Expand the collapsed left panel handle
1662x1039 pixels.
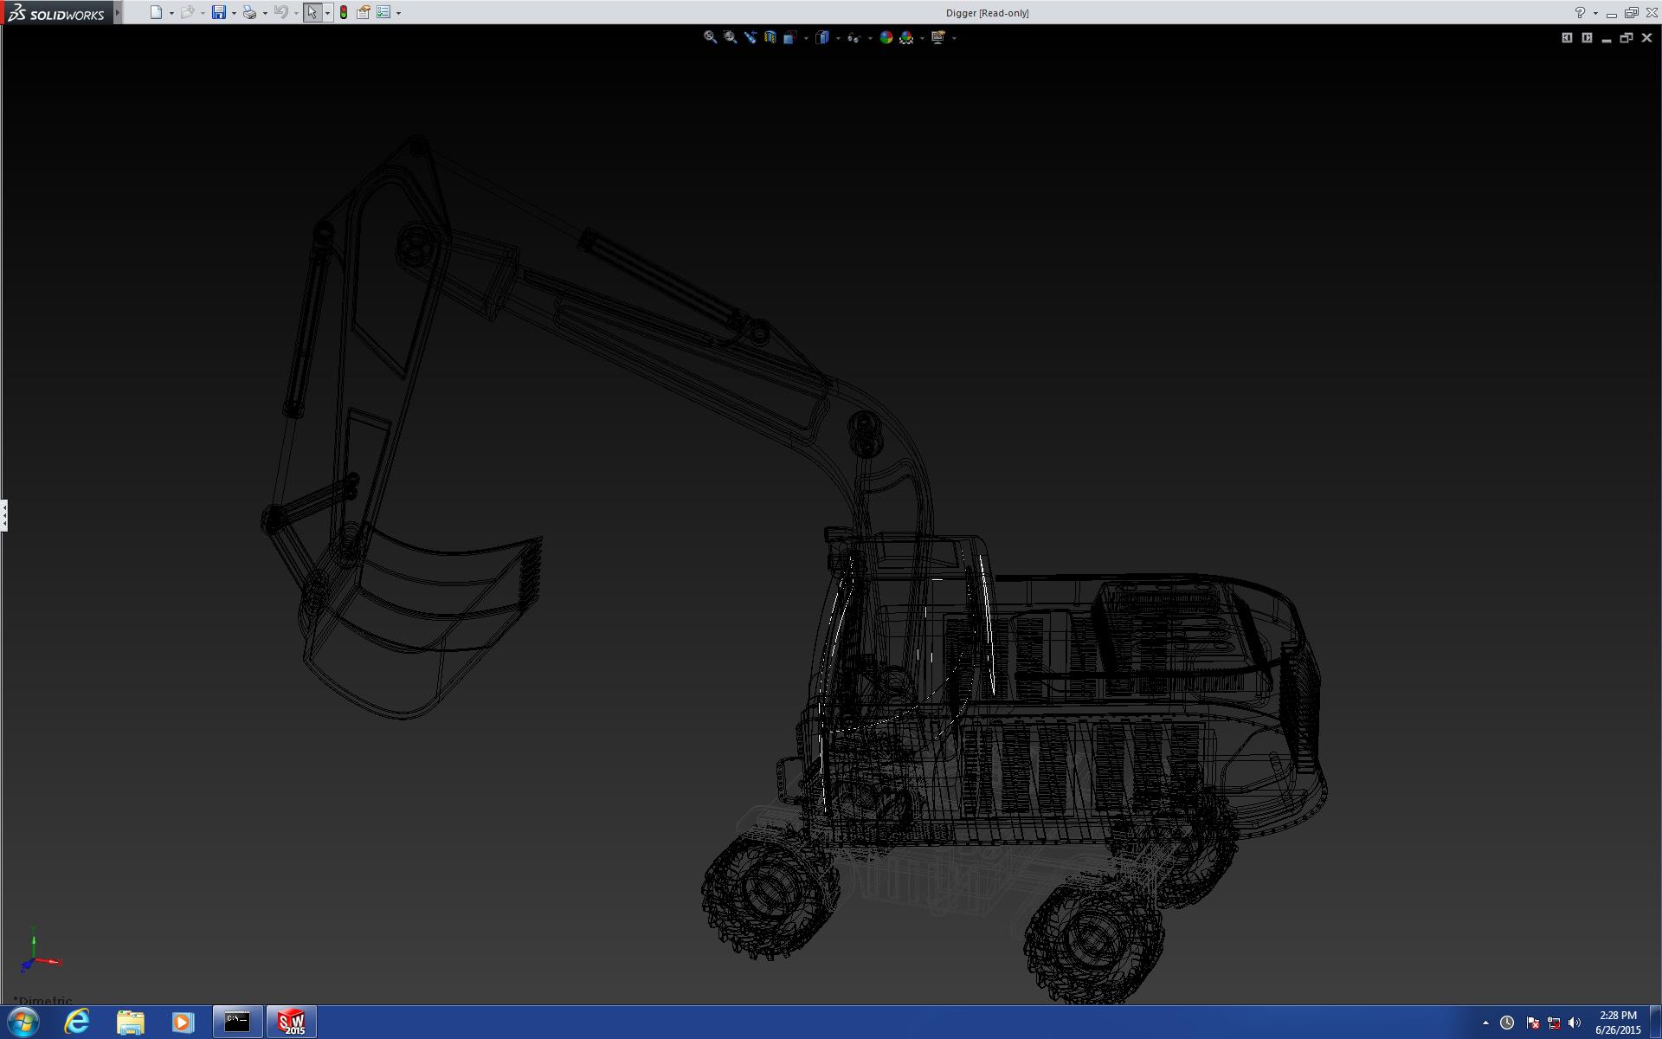4,515
